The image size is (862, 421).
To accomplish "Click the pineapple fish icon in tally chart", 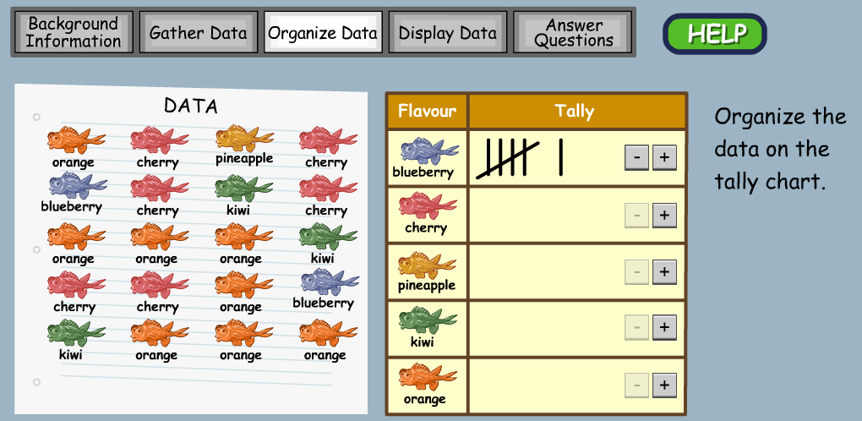I will (x=427, y=265).
